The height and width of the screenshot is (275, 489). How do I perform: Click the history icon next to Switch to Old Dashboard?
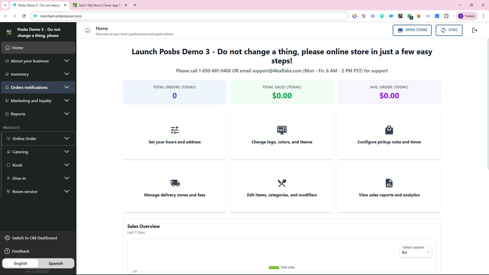(7, 238)
